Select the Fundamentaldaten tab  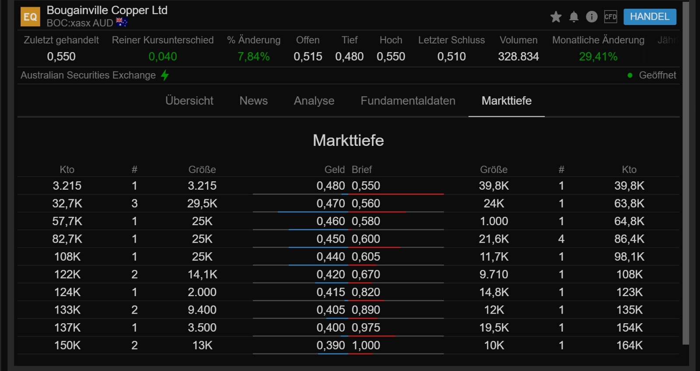point(408,101)
